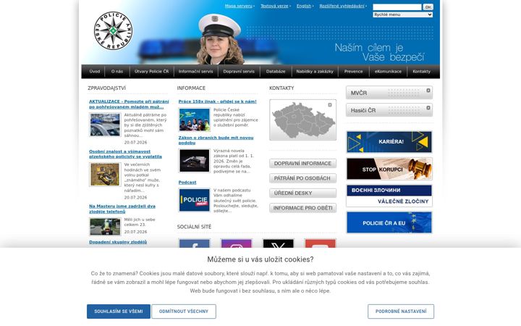Open Na Masteru phone thieves article
521x326 pixels.
[122, 209]
